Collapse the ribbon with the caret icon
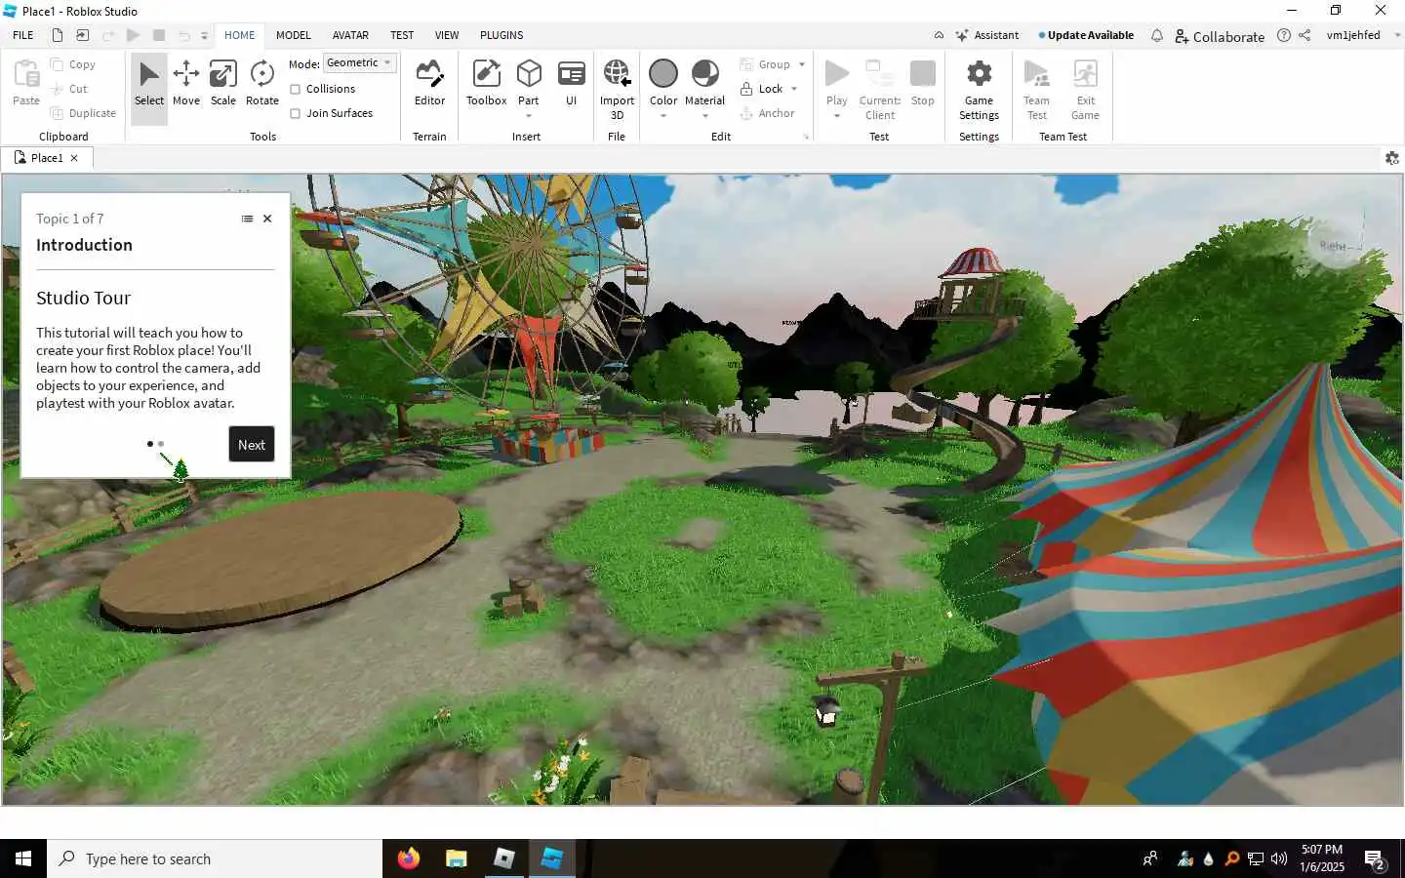Viewport: 1405px width, 878px height. 939,35
